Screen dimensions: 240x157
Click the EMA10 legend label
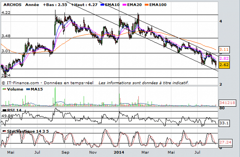(112, 5)
